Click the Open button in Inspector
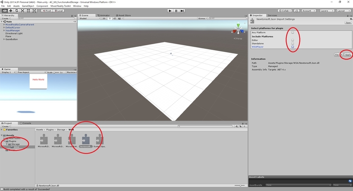This screenshot has height=191, width=353. [x=348, y=23]
